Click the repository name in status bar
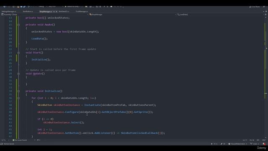The height and width of the screenshot is (151, 268). pyautogui.click(x=238, y=144)
